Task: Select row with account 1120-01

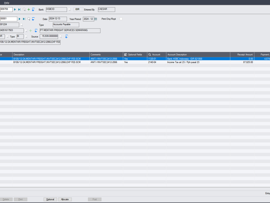Action: pyautogui.click(x=135, y=59)
